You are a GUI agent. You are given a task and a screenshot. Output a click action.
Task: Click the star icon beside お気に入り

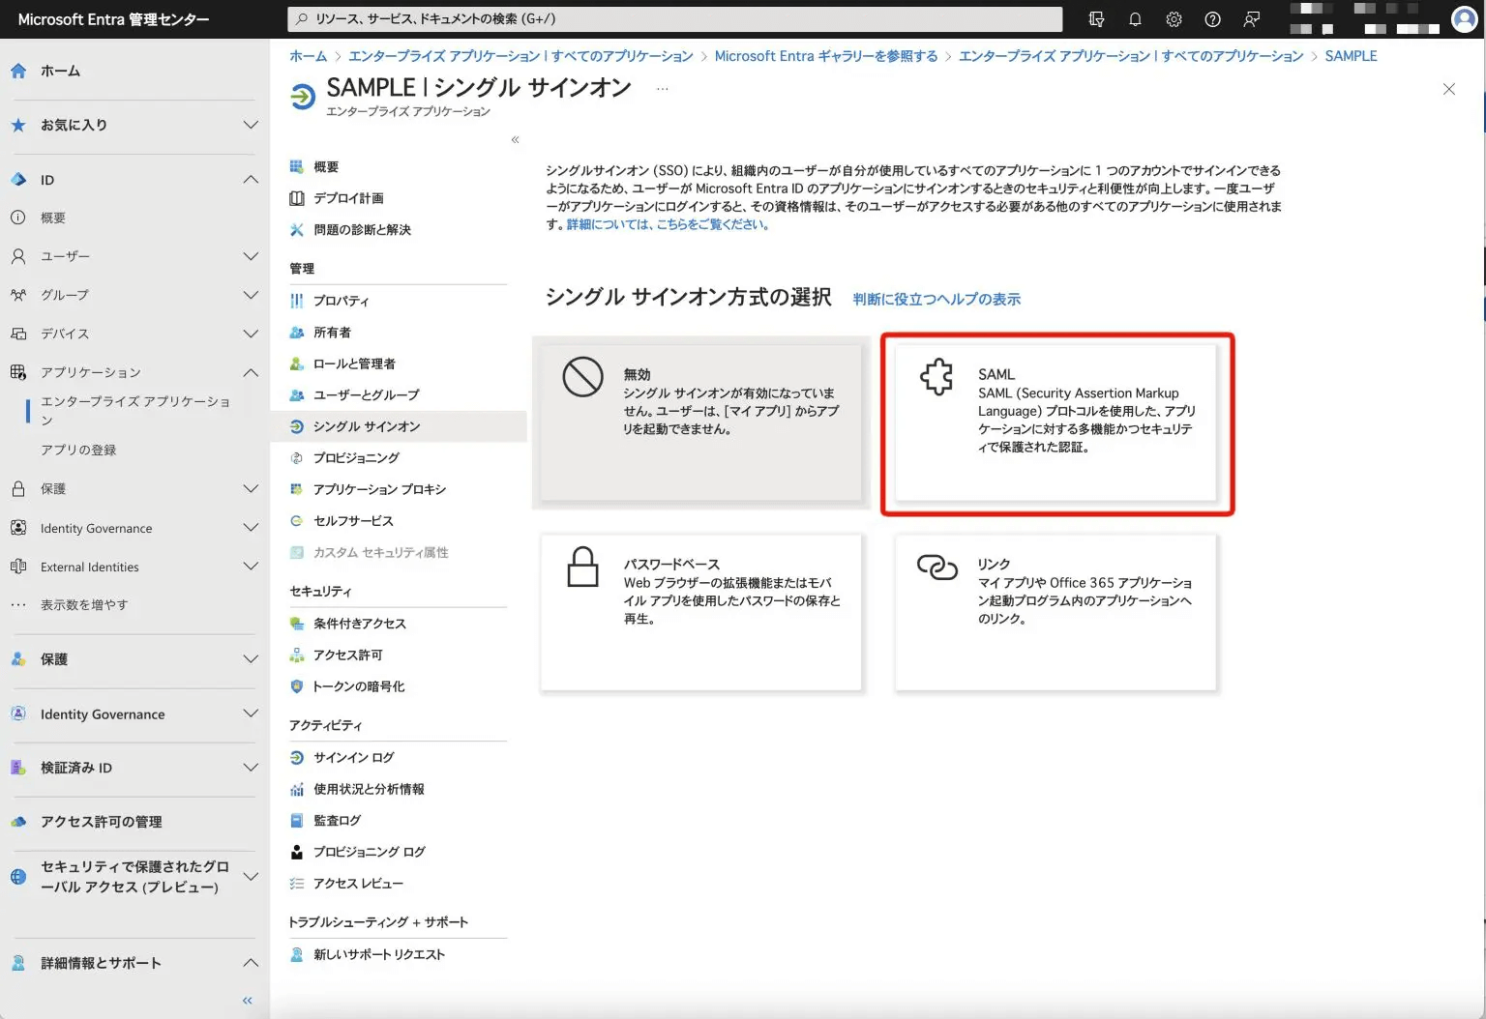click(18, 125)
